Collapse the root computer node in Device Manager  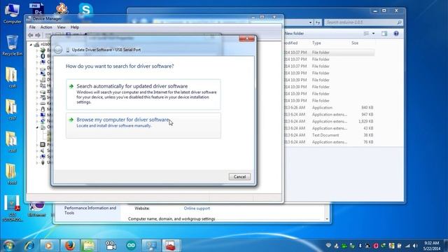pyautogui.click(x=31, y=45)
